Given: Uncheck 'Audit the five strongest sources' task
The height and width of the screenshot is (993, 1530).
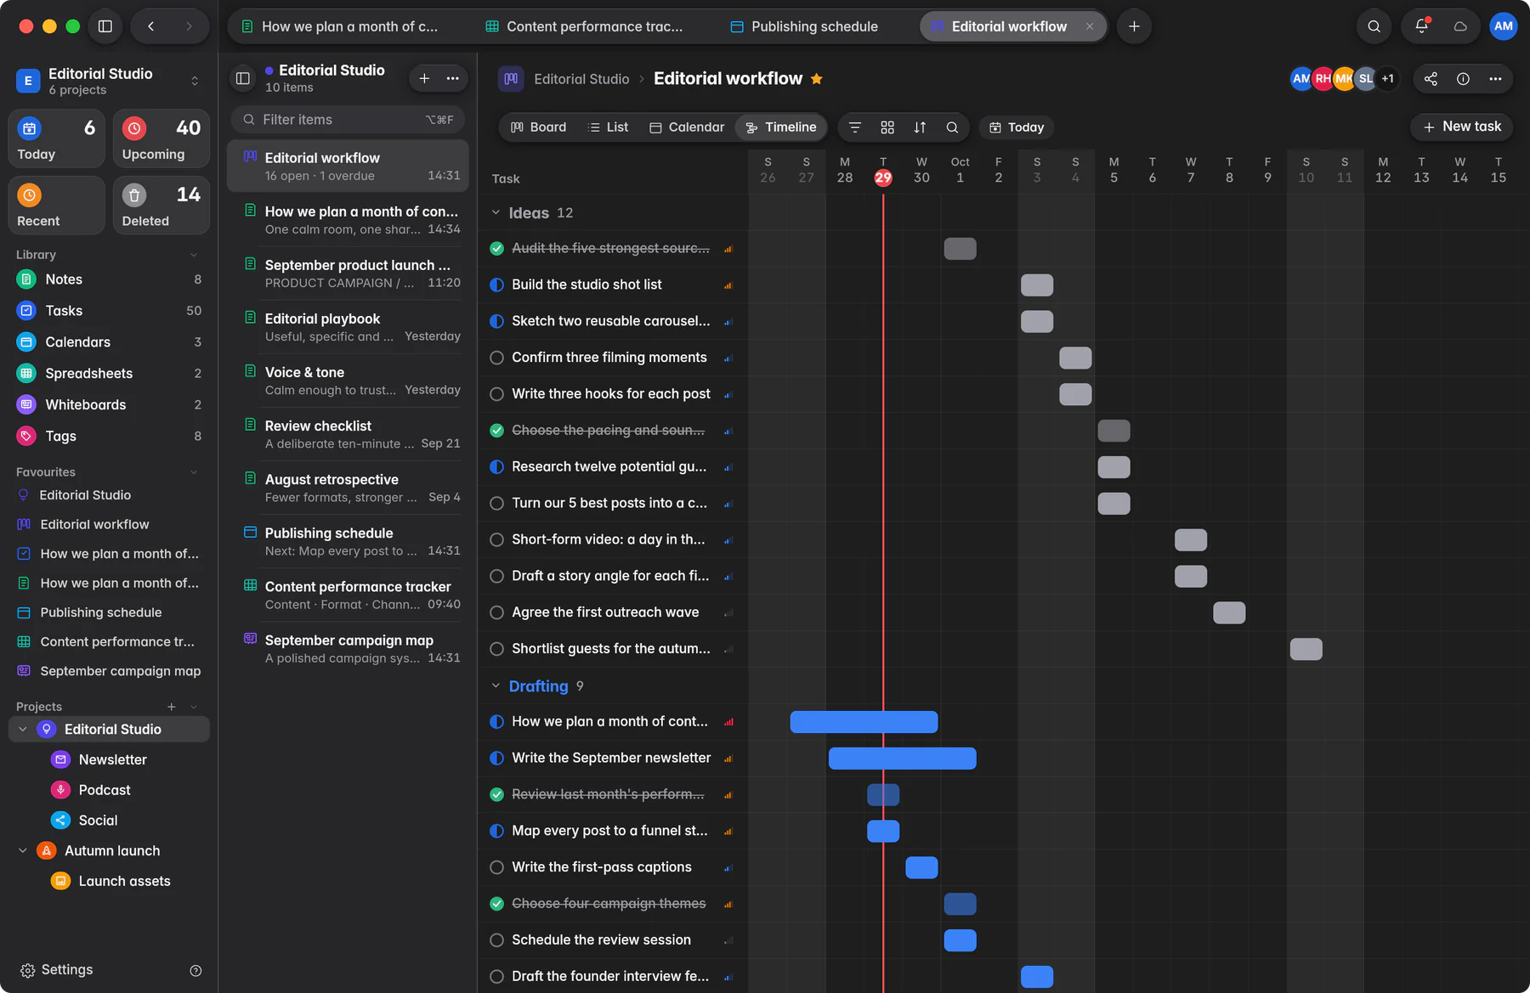Looking at the screenshot, I should click(x=497, y=248).
